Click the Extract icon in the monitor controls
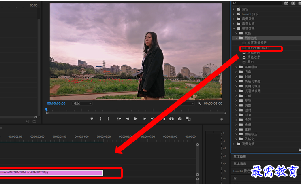 click(x=171, y=119)
